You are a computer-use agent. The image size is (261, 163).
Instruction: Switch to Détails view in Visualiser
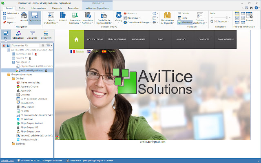[x=183, y=13]
